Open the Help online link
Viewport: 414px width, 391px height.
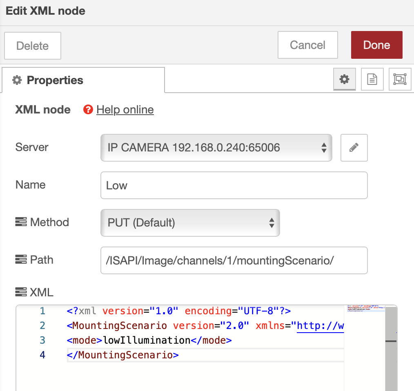(x=125, y=109)
